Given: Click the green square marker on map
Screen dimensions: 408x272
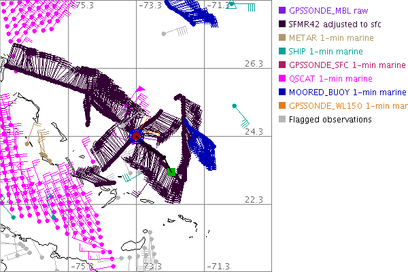Looking at the screenshot, I should pyautogui.click(x=171, y=172).
